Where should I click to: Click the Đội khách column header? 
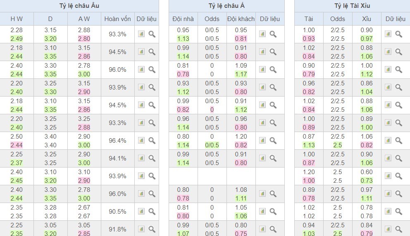point(241,19)
